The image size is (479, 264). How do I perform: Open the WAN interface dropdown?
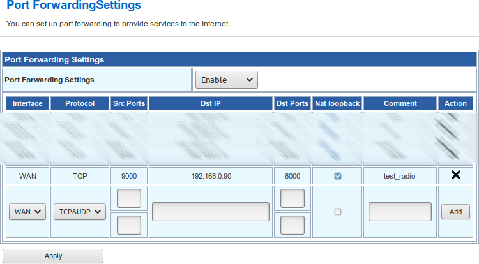click(x=27, y=212)
